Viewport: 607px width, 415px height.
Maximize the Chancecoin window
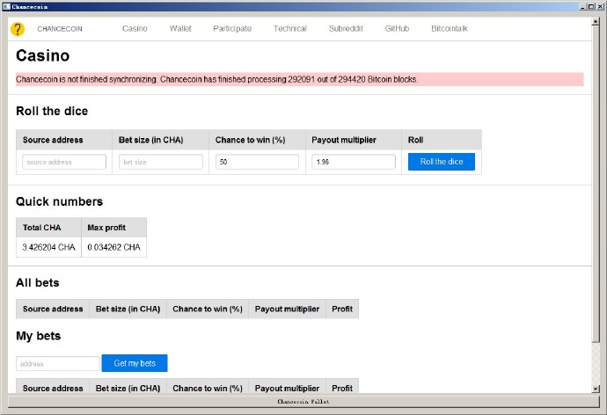tap(591, 6)
